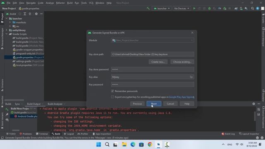
Task: Click the Previous button
Action: coord(137,104)
